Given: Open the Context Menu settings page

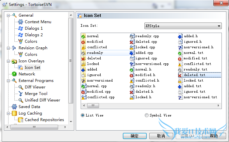Looking at the screenshot, I should 38,22.
